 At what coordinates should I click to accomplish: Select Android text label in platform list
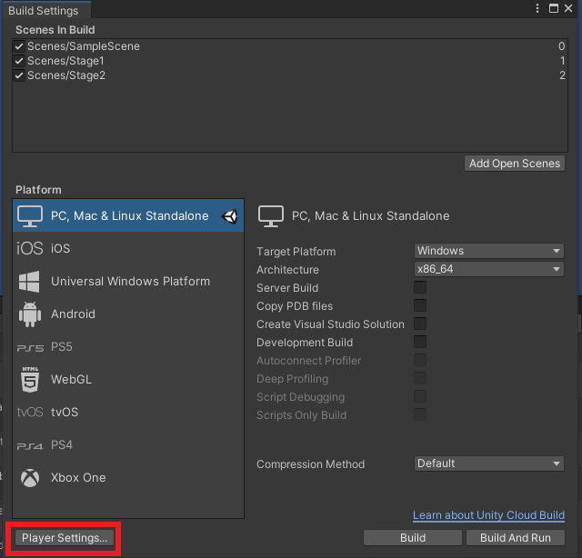pyautogui.click(x=73, y=314)
